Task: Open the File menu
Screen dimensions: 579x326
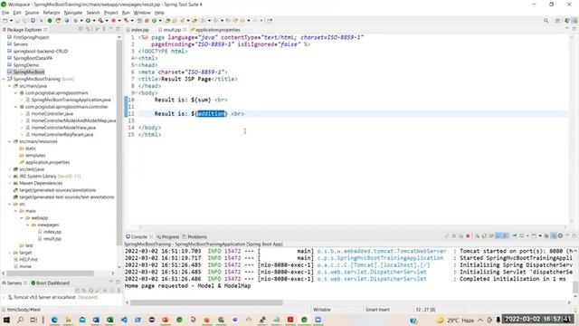Action: click(x=5, y=13)
